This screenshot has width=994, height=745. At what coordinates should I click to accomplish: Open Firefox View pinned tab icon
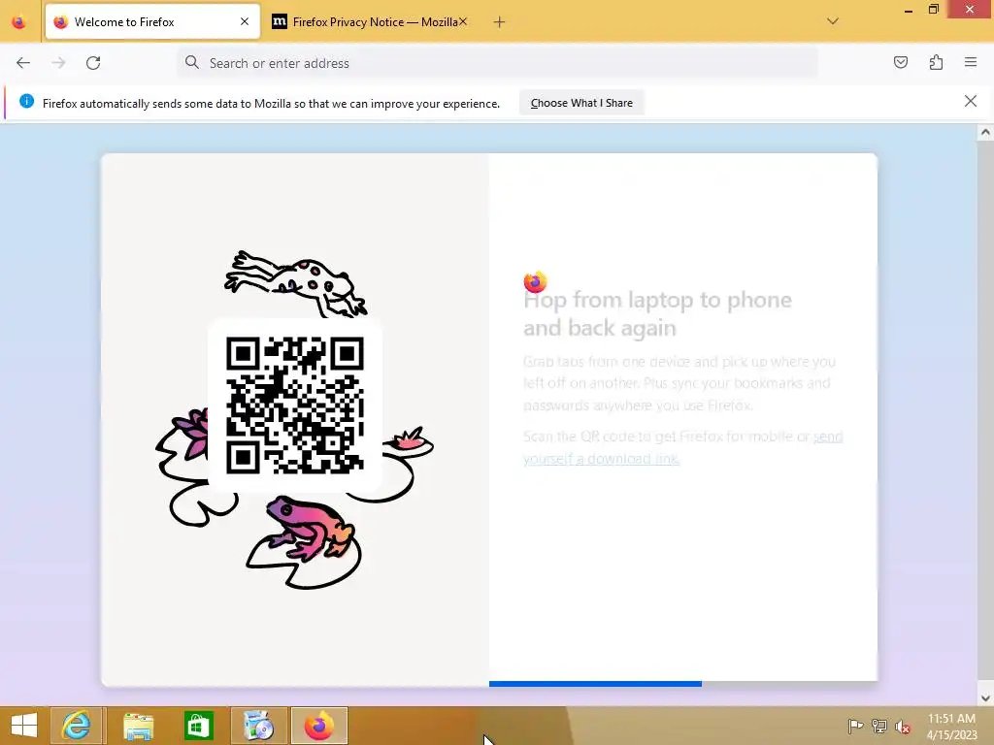coord(19,22)
